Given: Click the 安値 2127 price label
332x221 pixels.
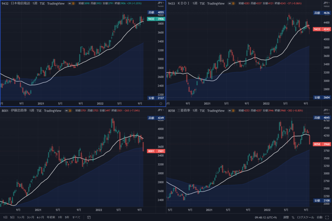Looking at the screenshot, I should pos(156,98).
